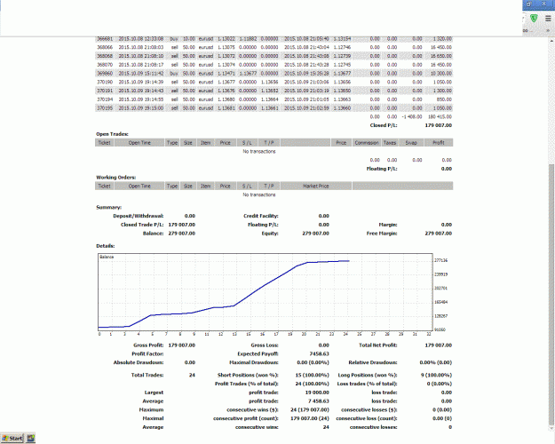Click the Gross Profit: label
555x444 pixels.
coord(148,345)
